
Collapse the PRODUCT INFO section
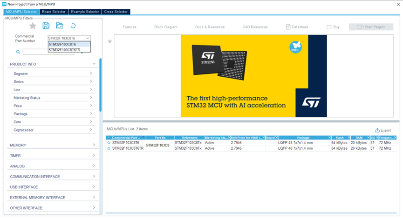(x=94, y=64)
